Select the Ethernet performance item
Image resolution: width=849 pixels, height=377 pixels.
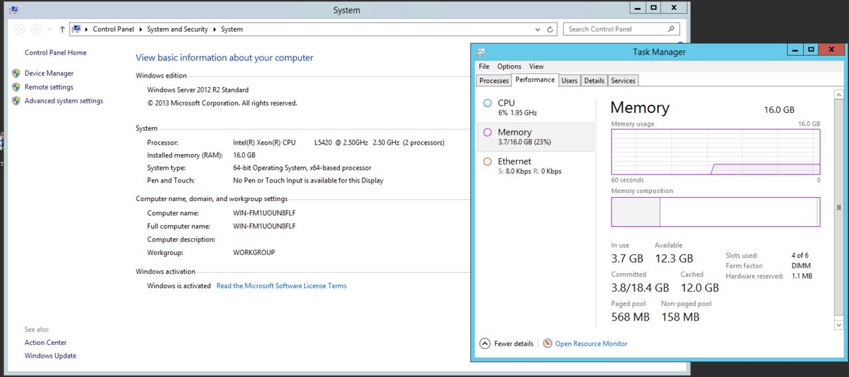click(535, 166)
